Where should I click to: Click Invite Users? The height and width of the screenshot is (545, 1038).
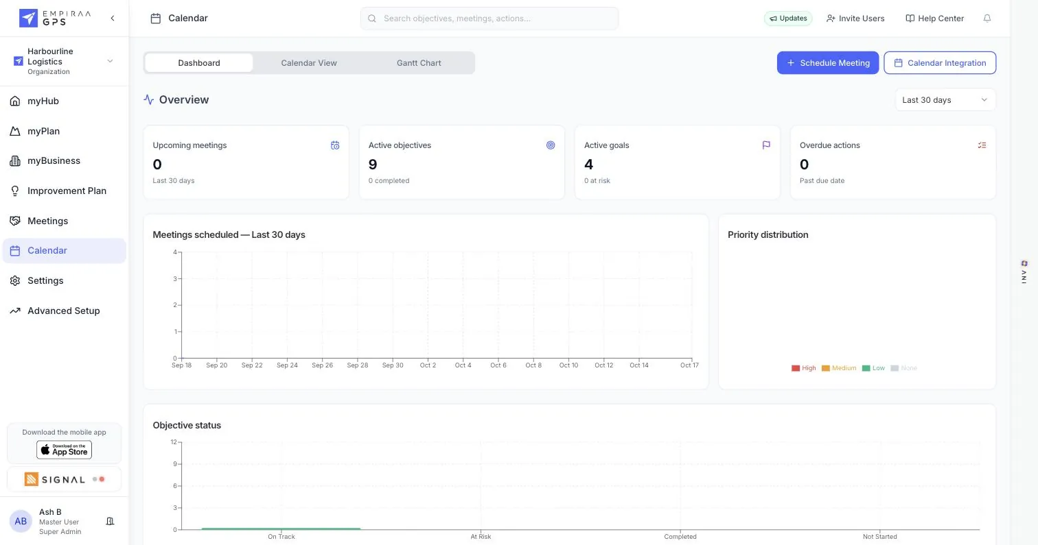pos(855,19)
